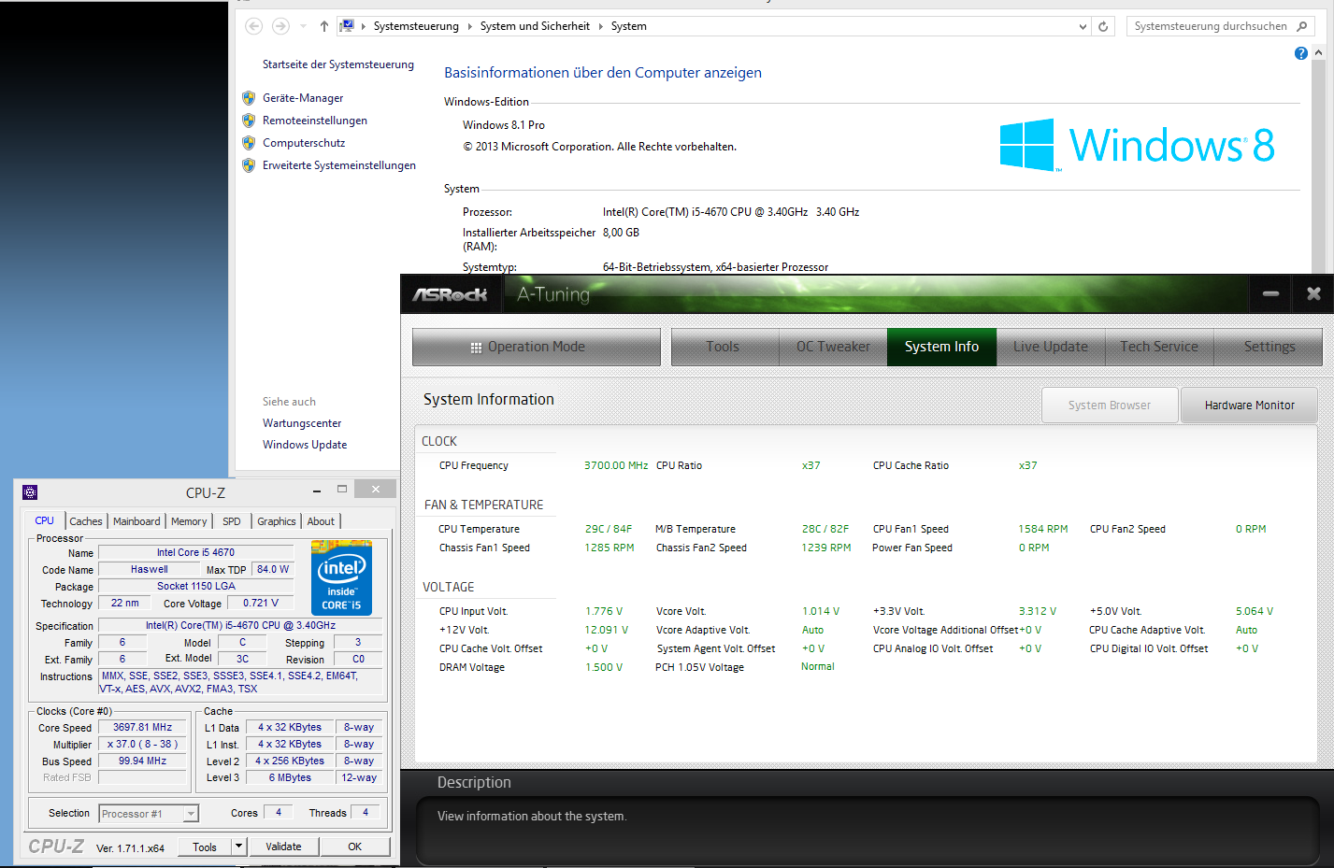Click the Level 3 cache value 6 MBytes
Viewport: 1334px width, 868px height.
[x=290, y=777]
